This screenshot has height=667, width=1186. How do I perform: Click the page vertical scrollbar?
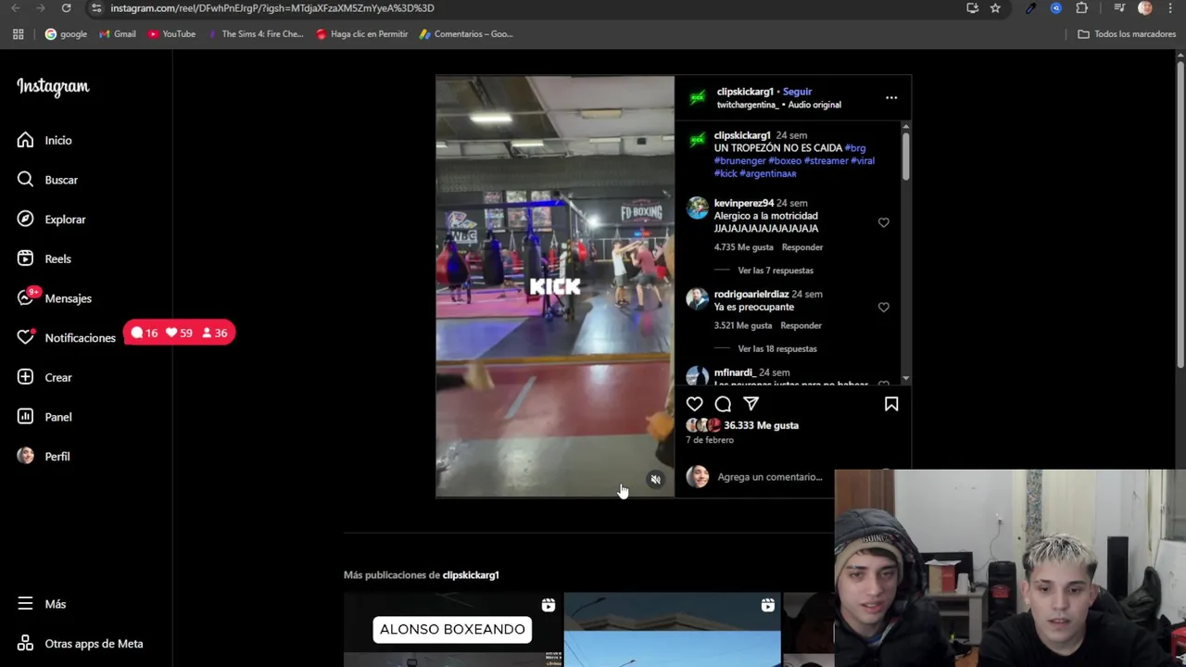[x=1180, y=213]
